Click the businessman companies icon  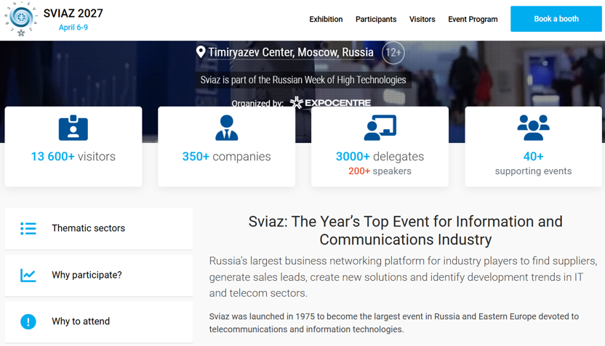pyautogui.click(x=226, y=128)
